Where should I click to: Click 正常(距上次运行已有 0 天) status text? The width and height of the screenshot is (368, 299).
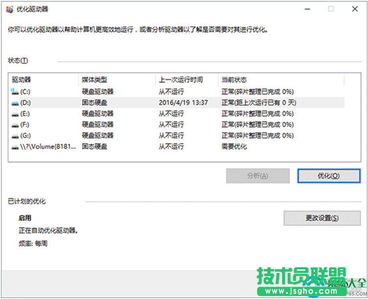click(259, 102)
